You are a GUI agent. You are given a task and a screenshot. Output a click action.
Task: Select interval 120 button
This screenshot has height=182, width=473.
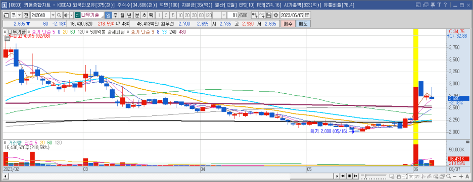pos(208,15)
